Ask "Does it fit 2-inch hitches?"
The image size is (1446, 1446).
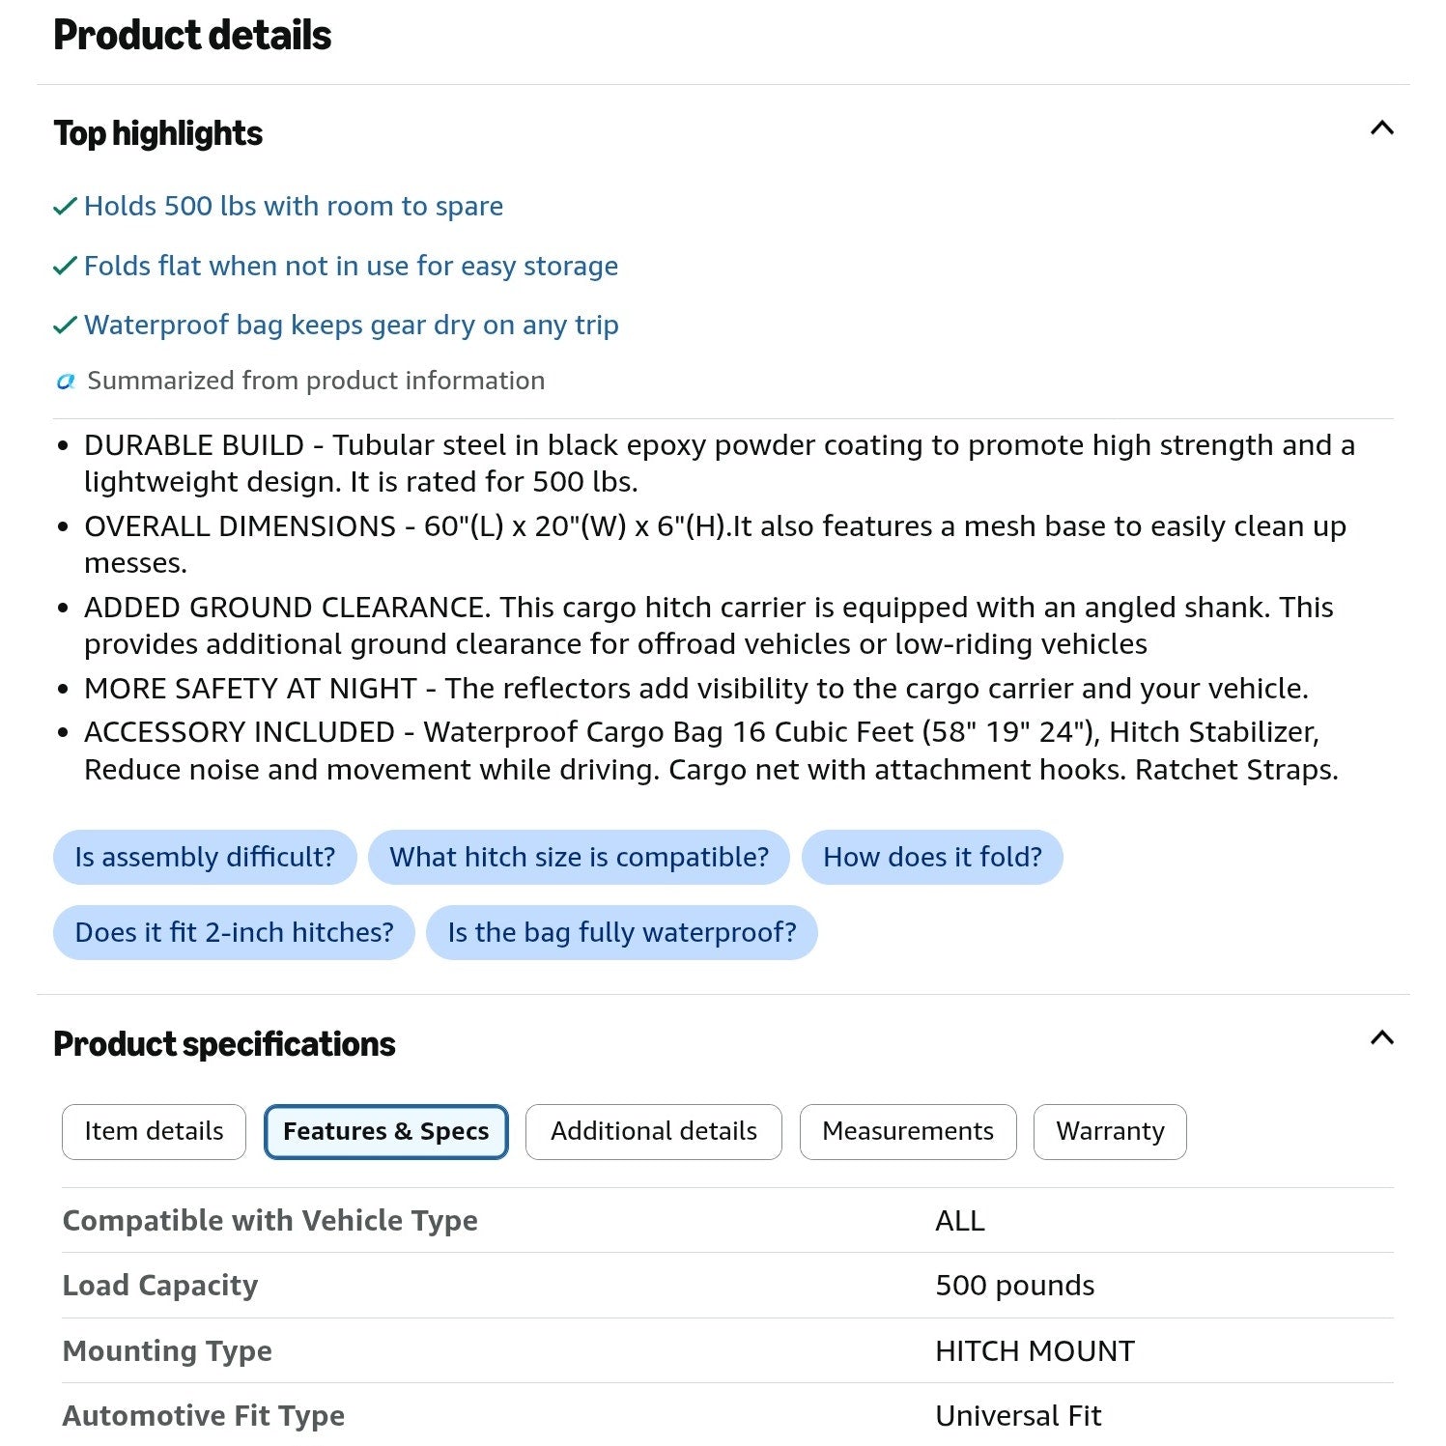(234, 932)
